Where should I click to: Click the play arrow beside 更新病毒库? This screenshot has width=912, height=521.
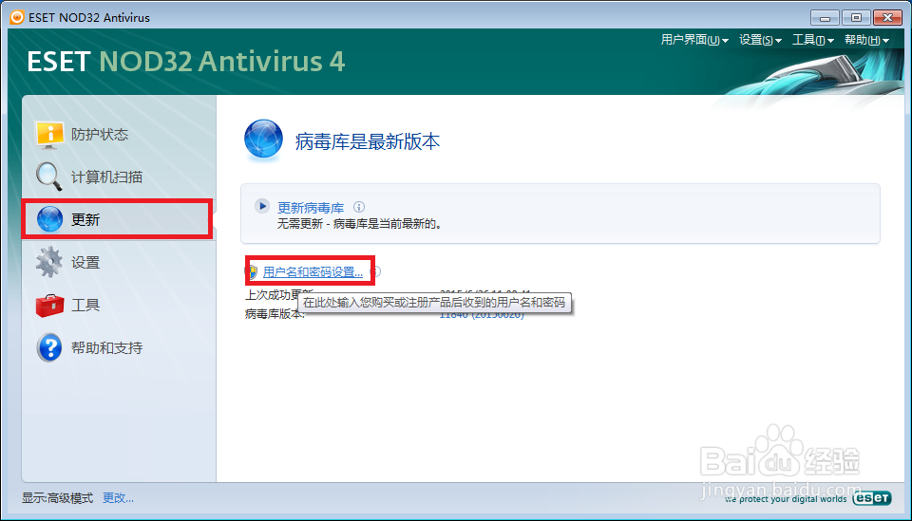pos(262,206)
